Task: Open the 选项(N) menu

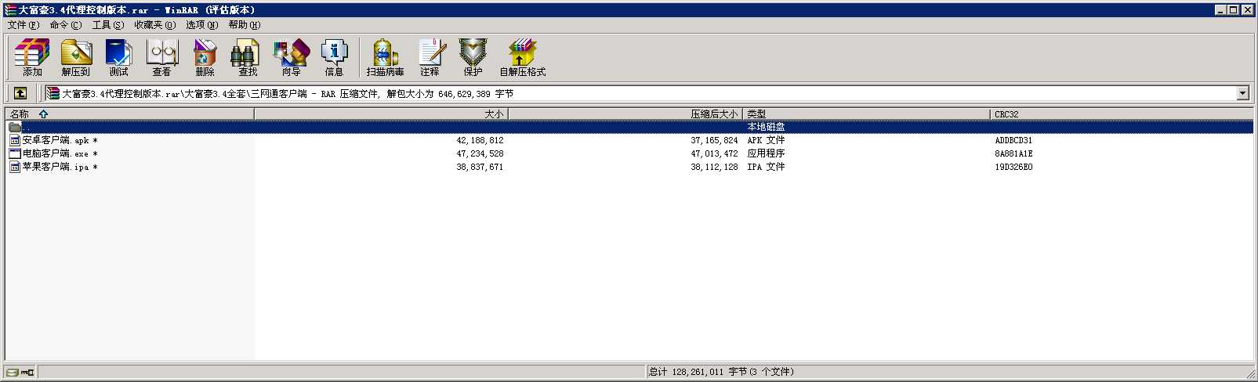Action: tap(201, 25)
